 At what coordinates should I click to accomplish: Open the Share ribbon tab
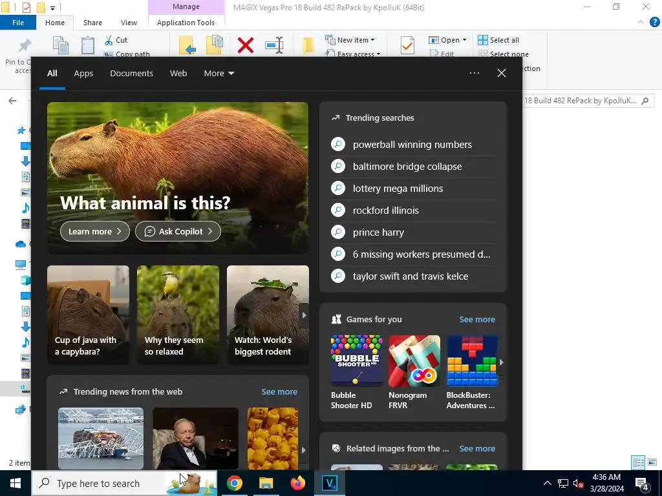coord(92,23)
